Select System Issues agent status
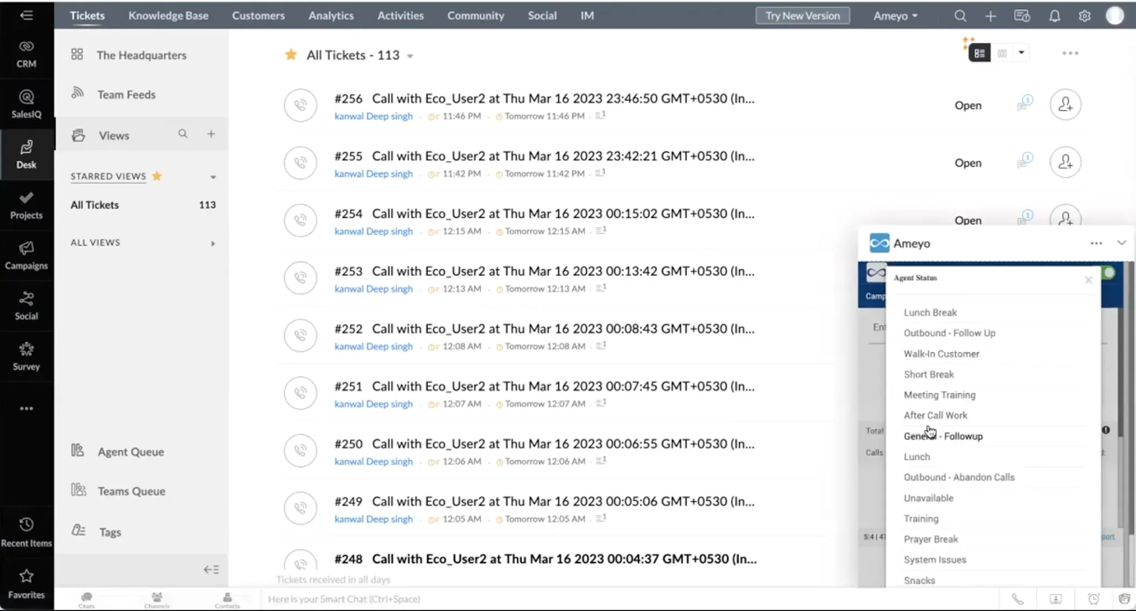This screenshot has height=611, width=1136. (935, 560)
